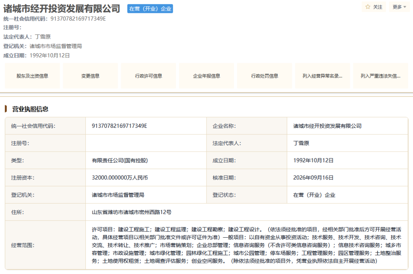Click registered capital 32000.000000万人民币
The width and height of the screenshot is (413, 274).
[x=120, y=178]
